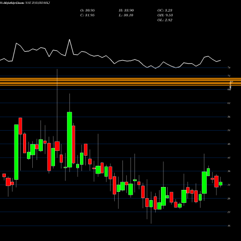
Task: Click the 'OH: 9.53' reading
Action: [x=165, y=15]
